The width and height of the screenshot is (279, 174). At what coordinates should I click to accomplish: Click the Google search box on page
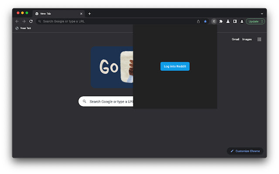pos(106,101)
